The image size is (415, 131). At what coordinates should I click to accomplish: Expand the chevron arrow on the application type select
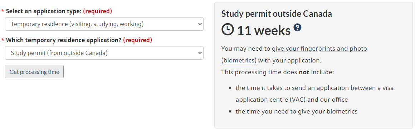200,24
